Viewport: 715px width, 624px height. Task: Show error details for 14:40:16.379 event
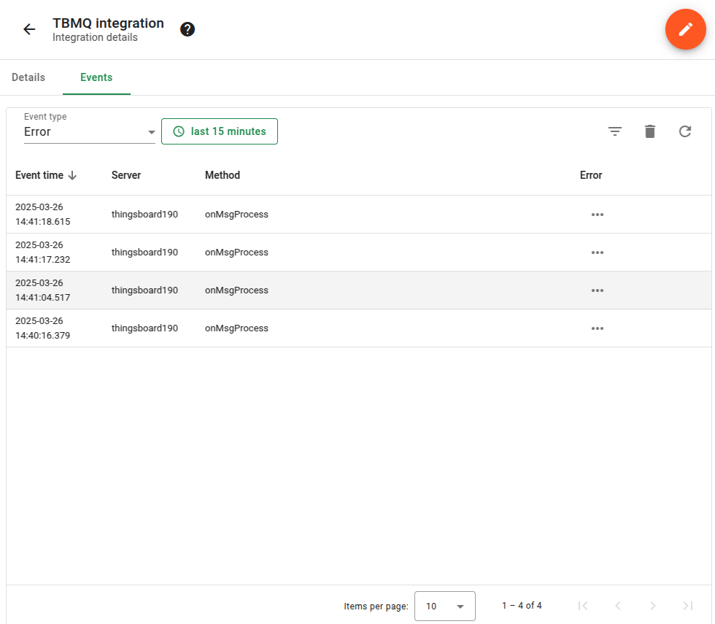coord(597,328)
